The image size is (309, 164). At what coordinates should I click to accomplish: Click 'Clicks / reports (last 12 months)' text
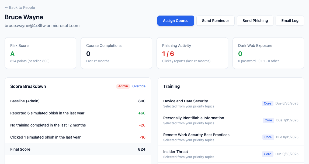pos(186,61)
